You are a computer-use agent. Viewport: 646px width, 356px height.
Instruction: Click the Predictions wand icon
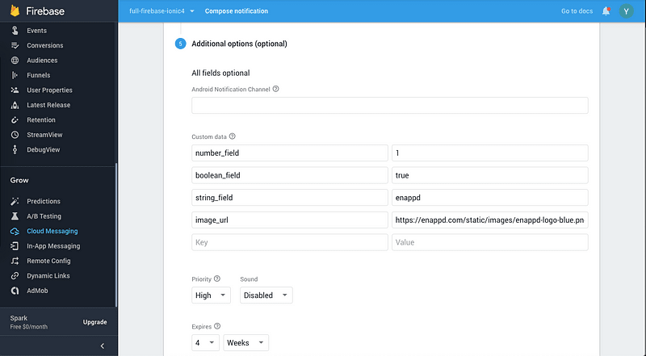[15, 201]
